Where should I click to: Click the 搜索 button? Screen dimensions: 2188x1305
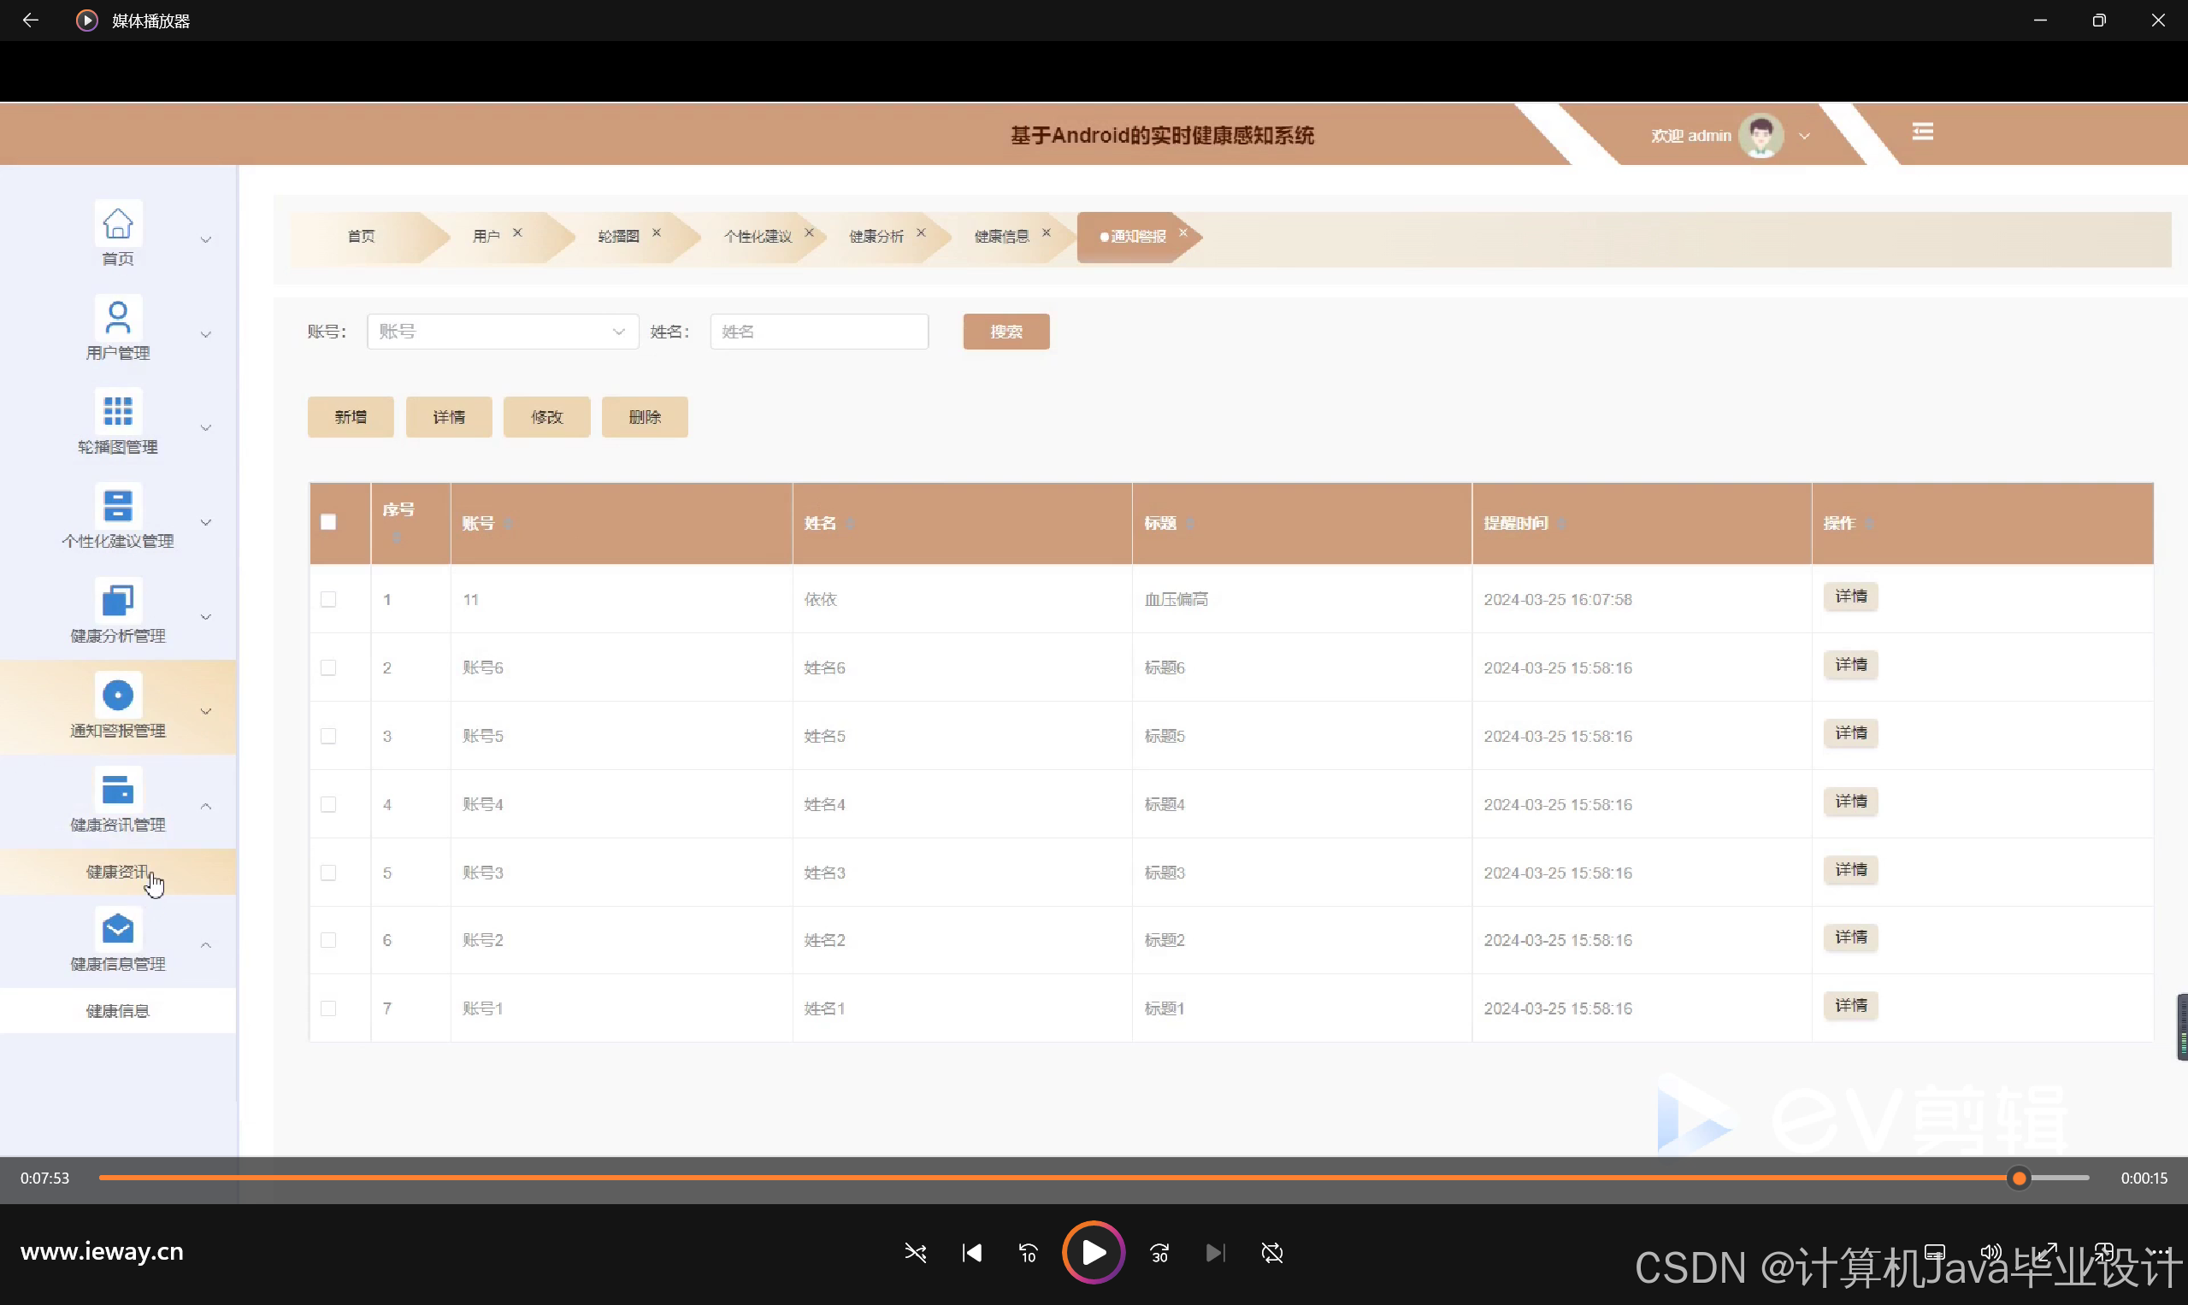tap(1006, 332)
